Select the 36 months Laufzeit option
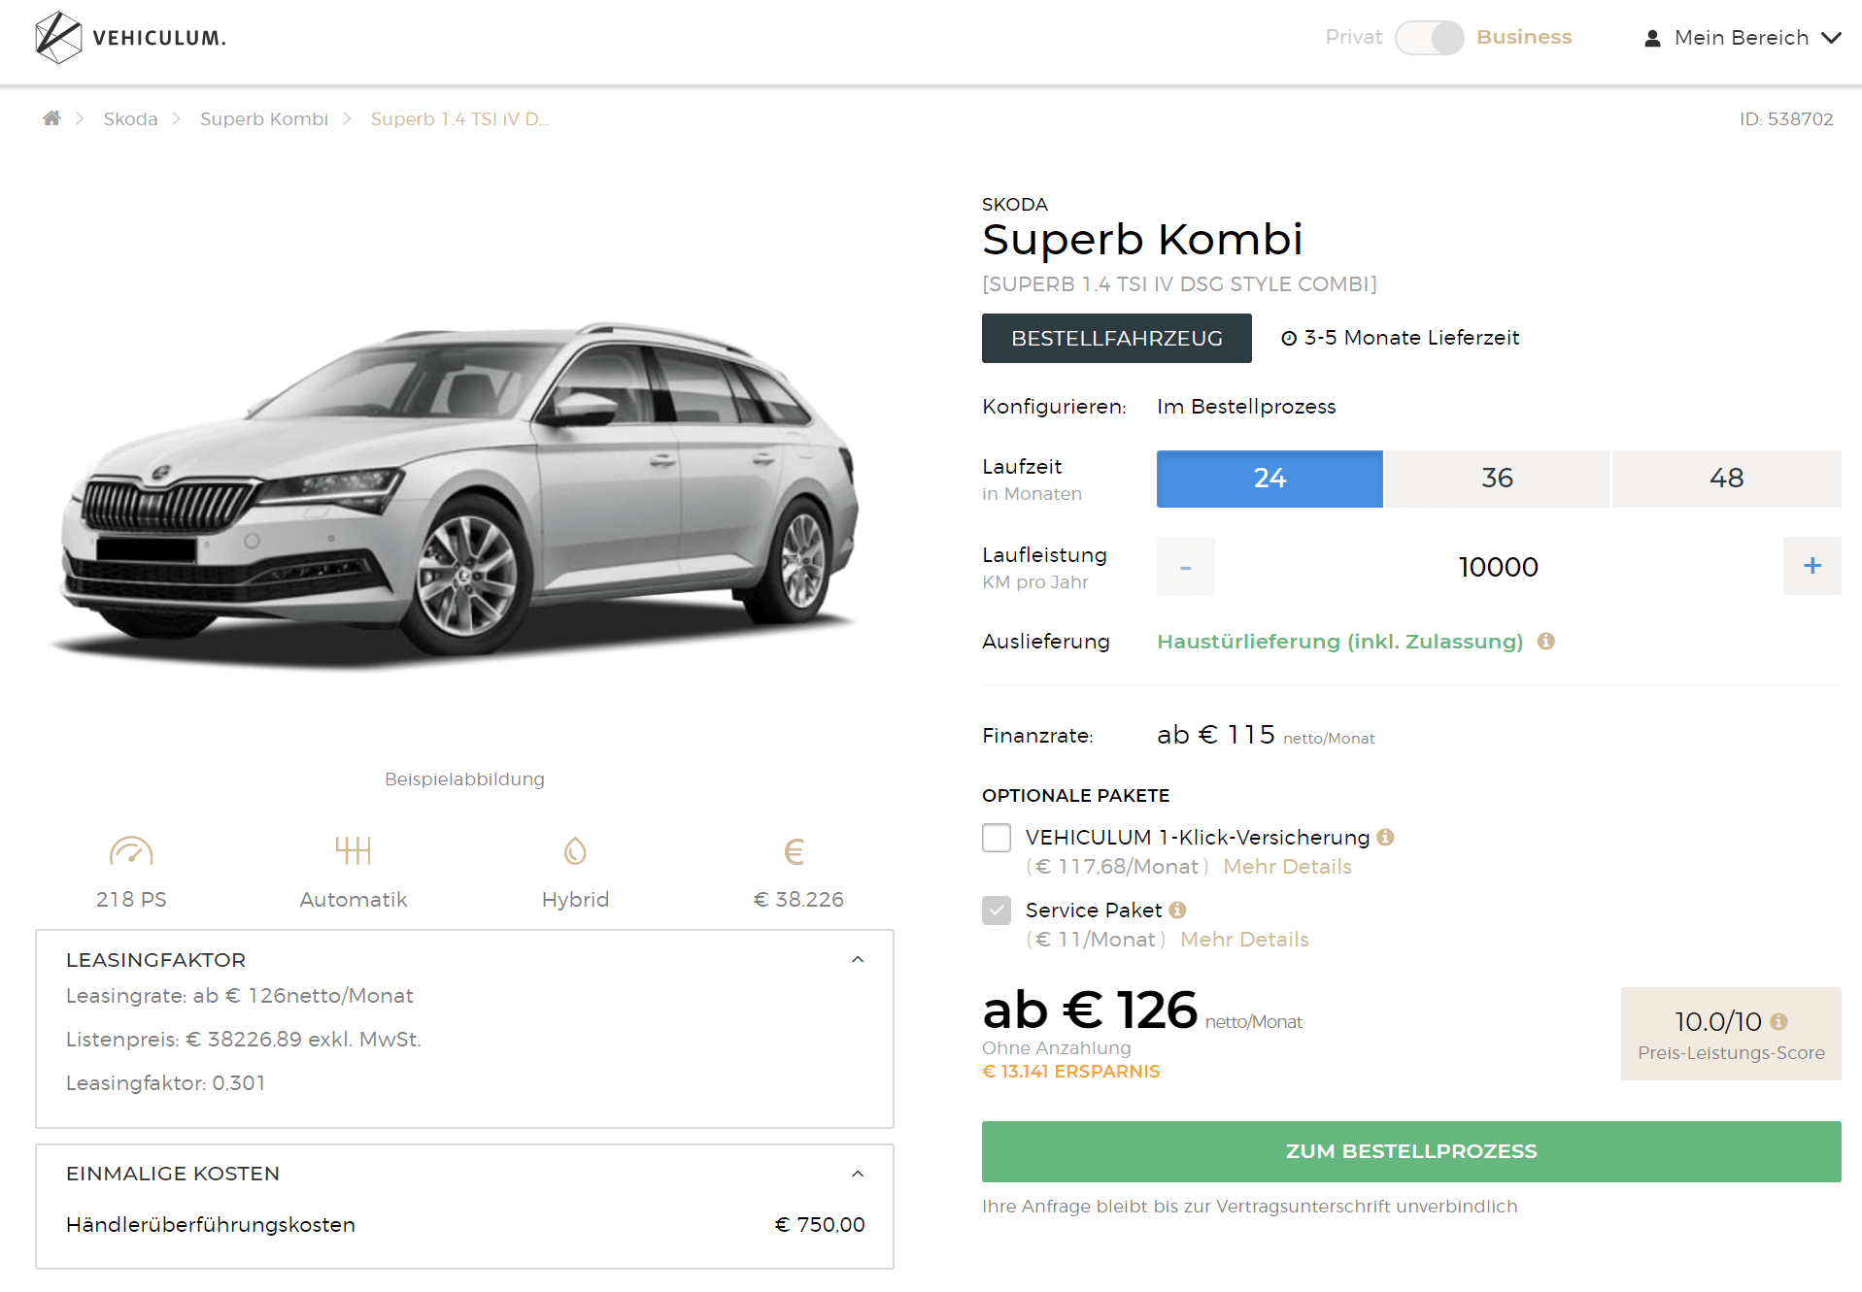Screen dimensions: 1862x1292 1497,479
